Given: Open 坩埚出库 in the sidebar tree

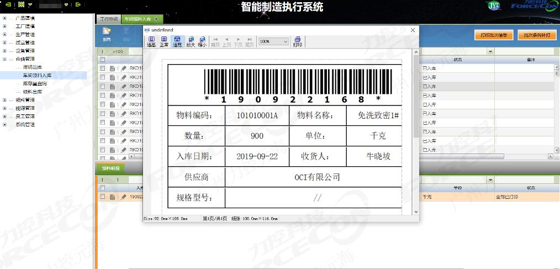Looking at the screenshot, I should (33, 67).
